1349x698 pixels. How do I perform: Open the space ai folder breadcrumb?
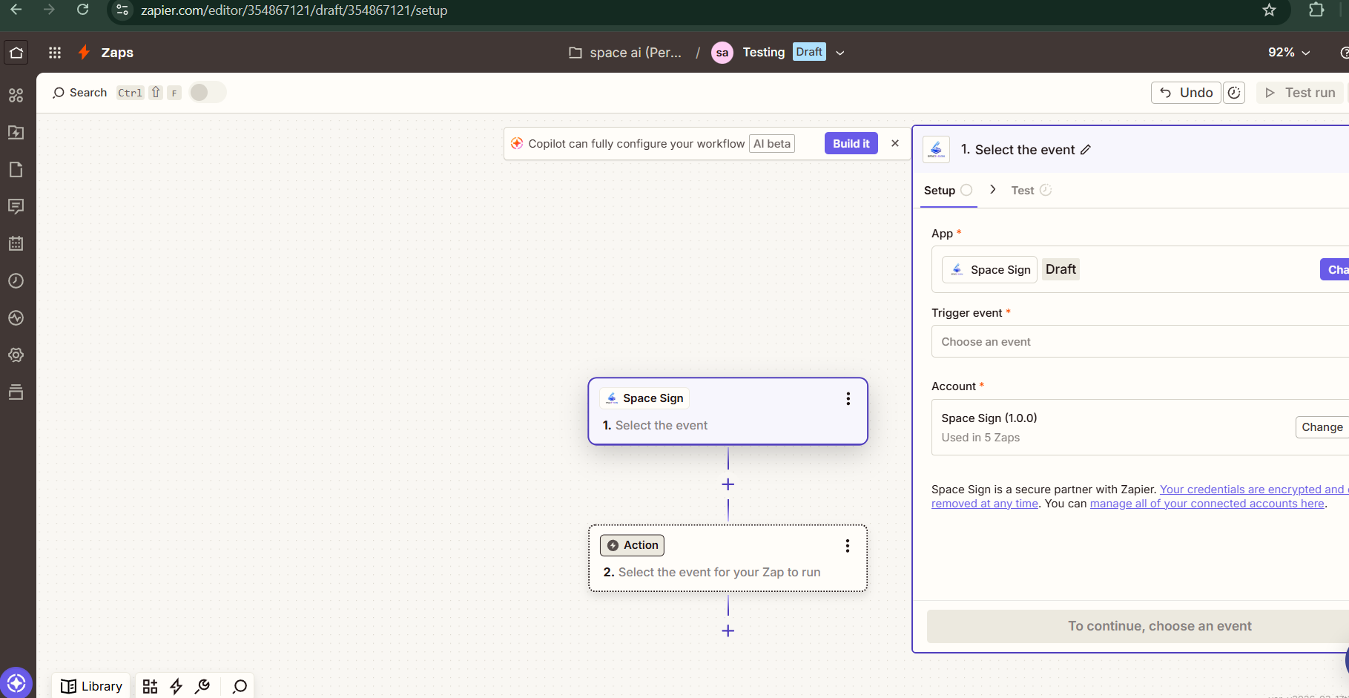pyautogui.click(x=625, y=53)
